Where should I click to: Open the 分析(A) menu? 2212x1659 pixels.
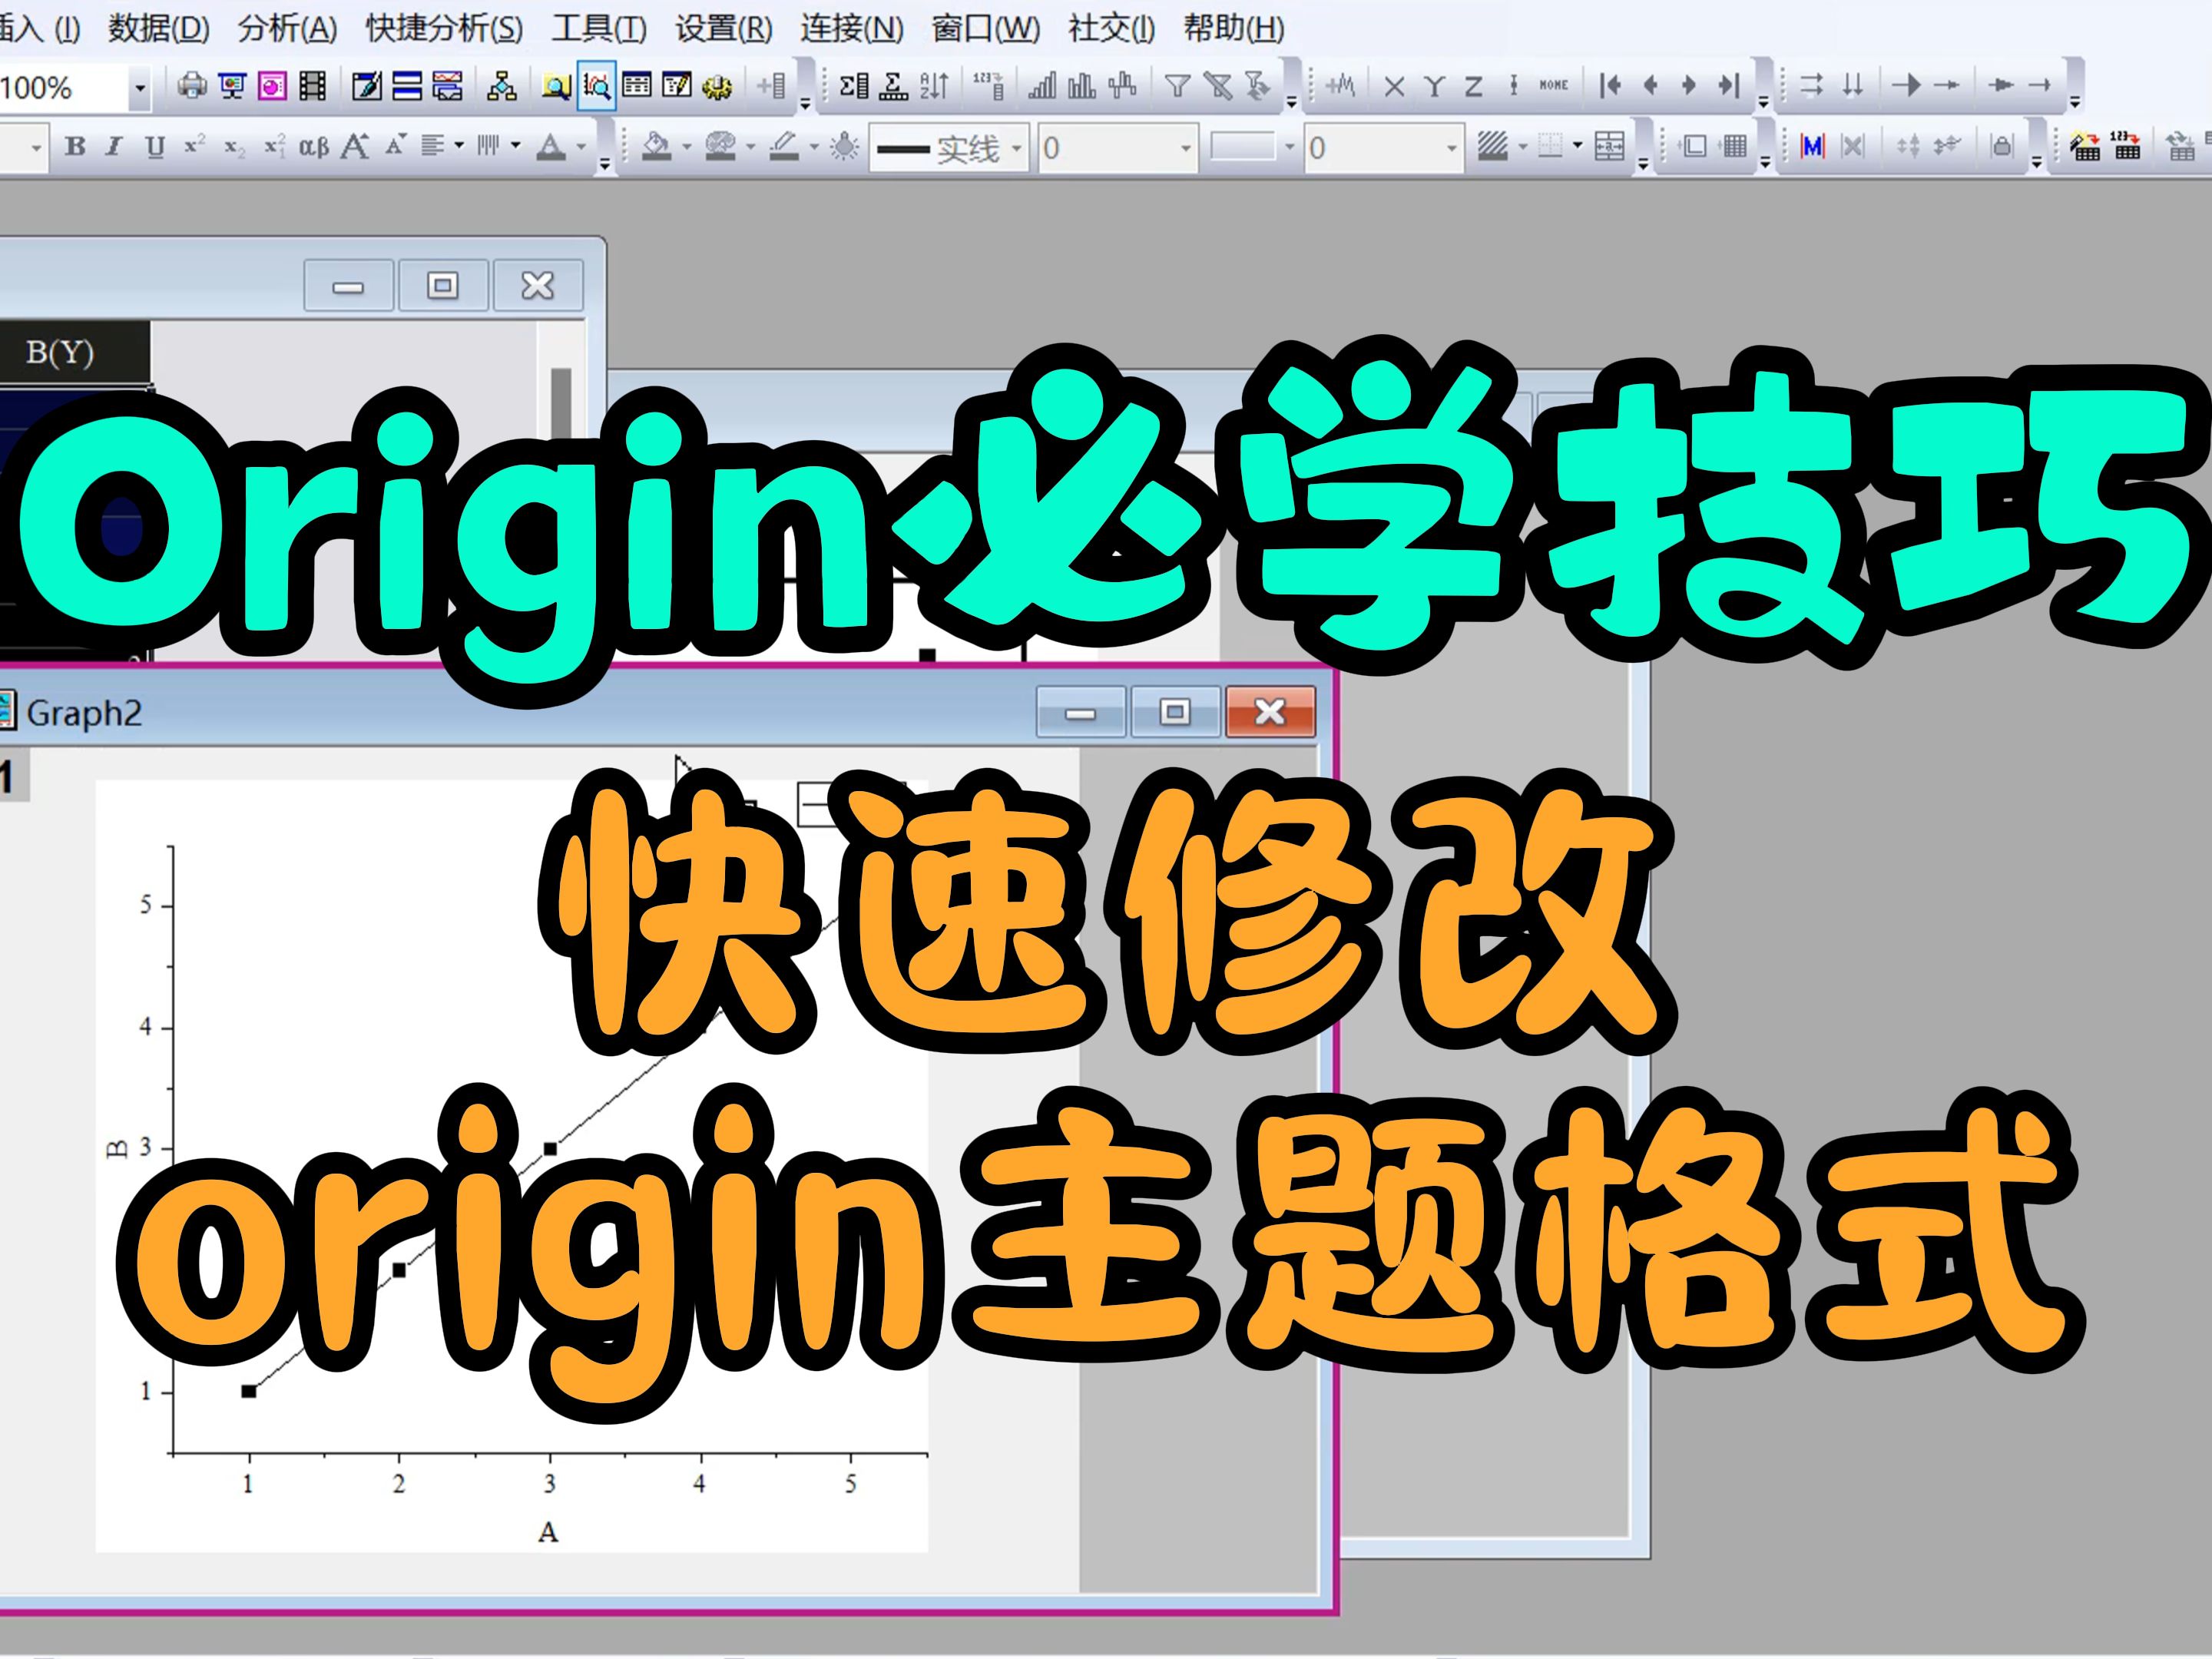point(287,28)
